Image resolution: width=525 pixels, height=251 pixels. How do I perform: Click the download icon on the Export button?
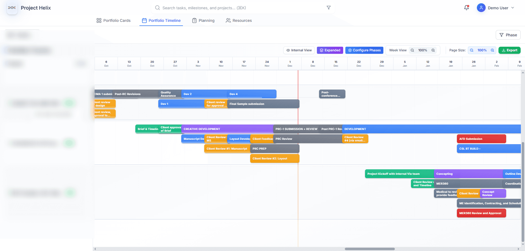[504, 50]
